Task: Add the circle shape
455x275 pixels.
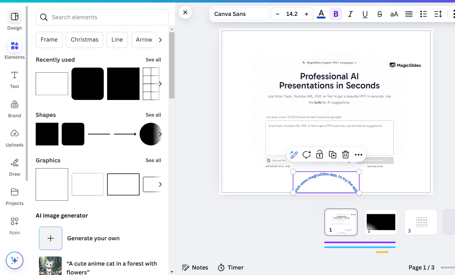Action: click(150, 134)
